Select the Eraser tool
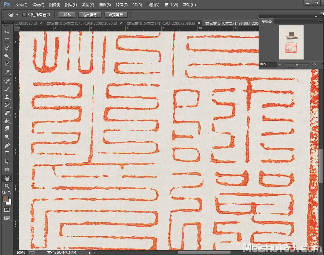 (x=7, y=113)
